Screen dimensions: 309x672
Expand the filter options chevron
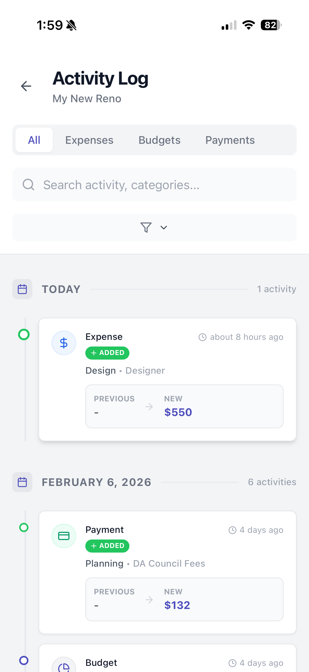pyautogui.click(x=163, y=227)
